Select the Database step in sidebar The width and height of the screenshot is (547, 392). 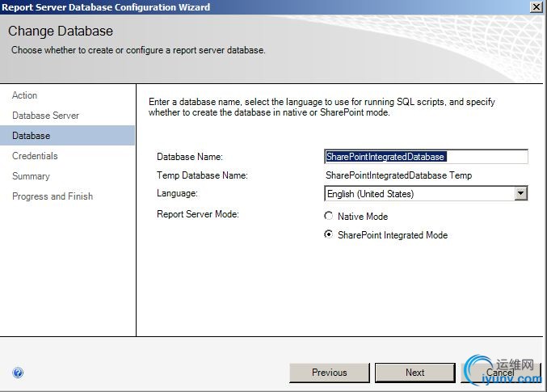pos(67,136)
